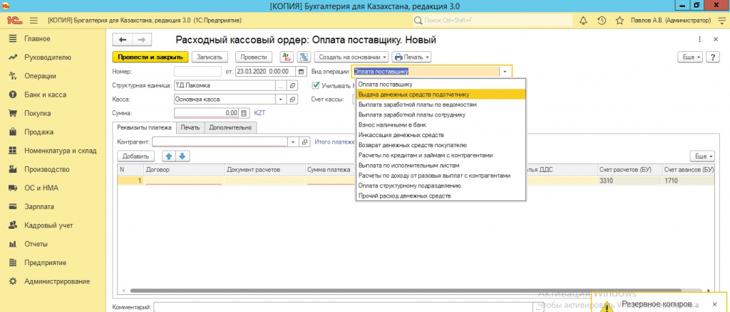This screenshot has width=730, height=312.
Task: Open Зарплата section
Action: click(x=39, y=207)
